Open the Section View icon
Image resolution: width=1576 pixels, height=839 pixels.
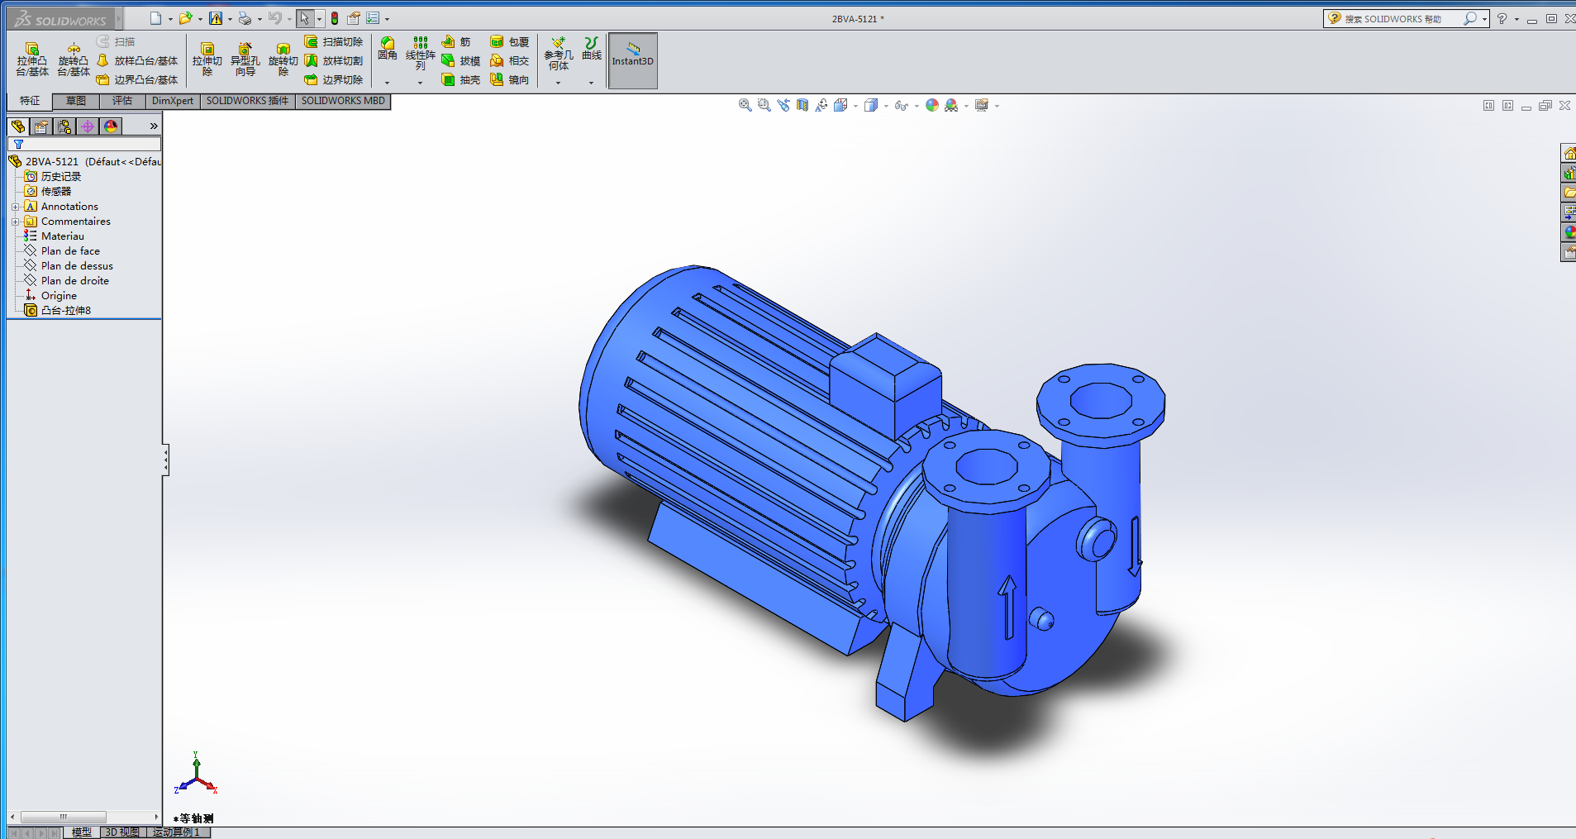click(802, 105)
